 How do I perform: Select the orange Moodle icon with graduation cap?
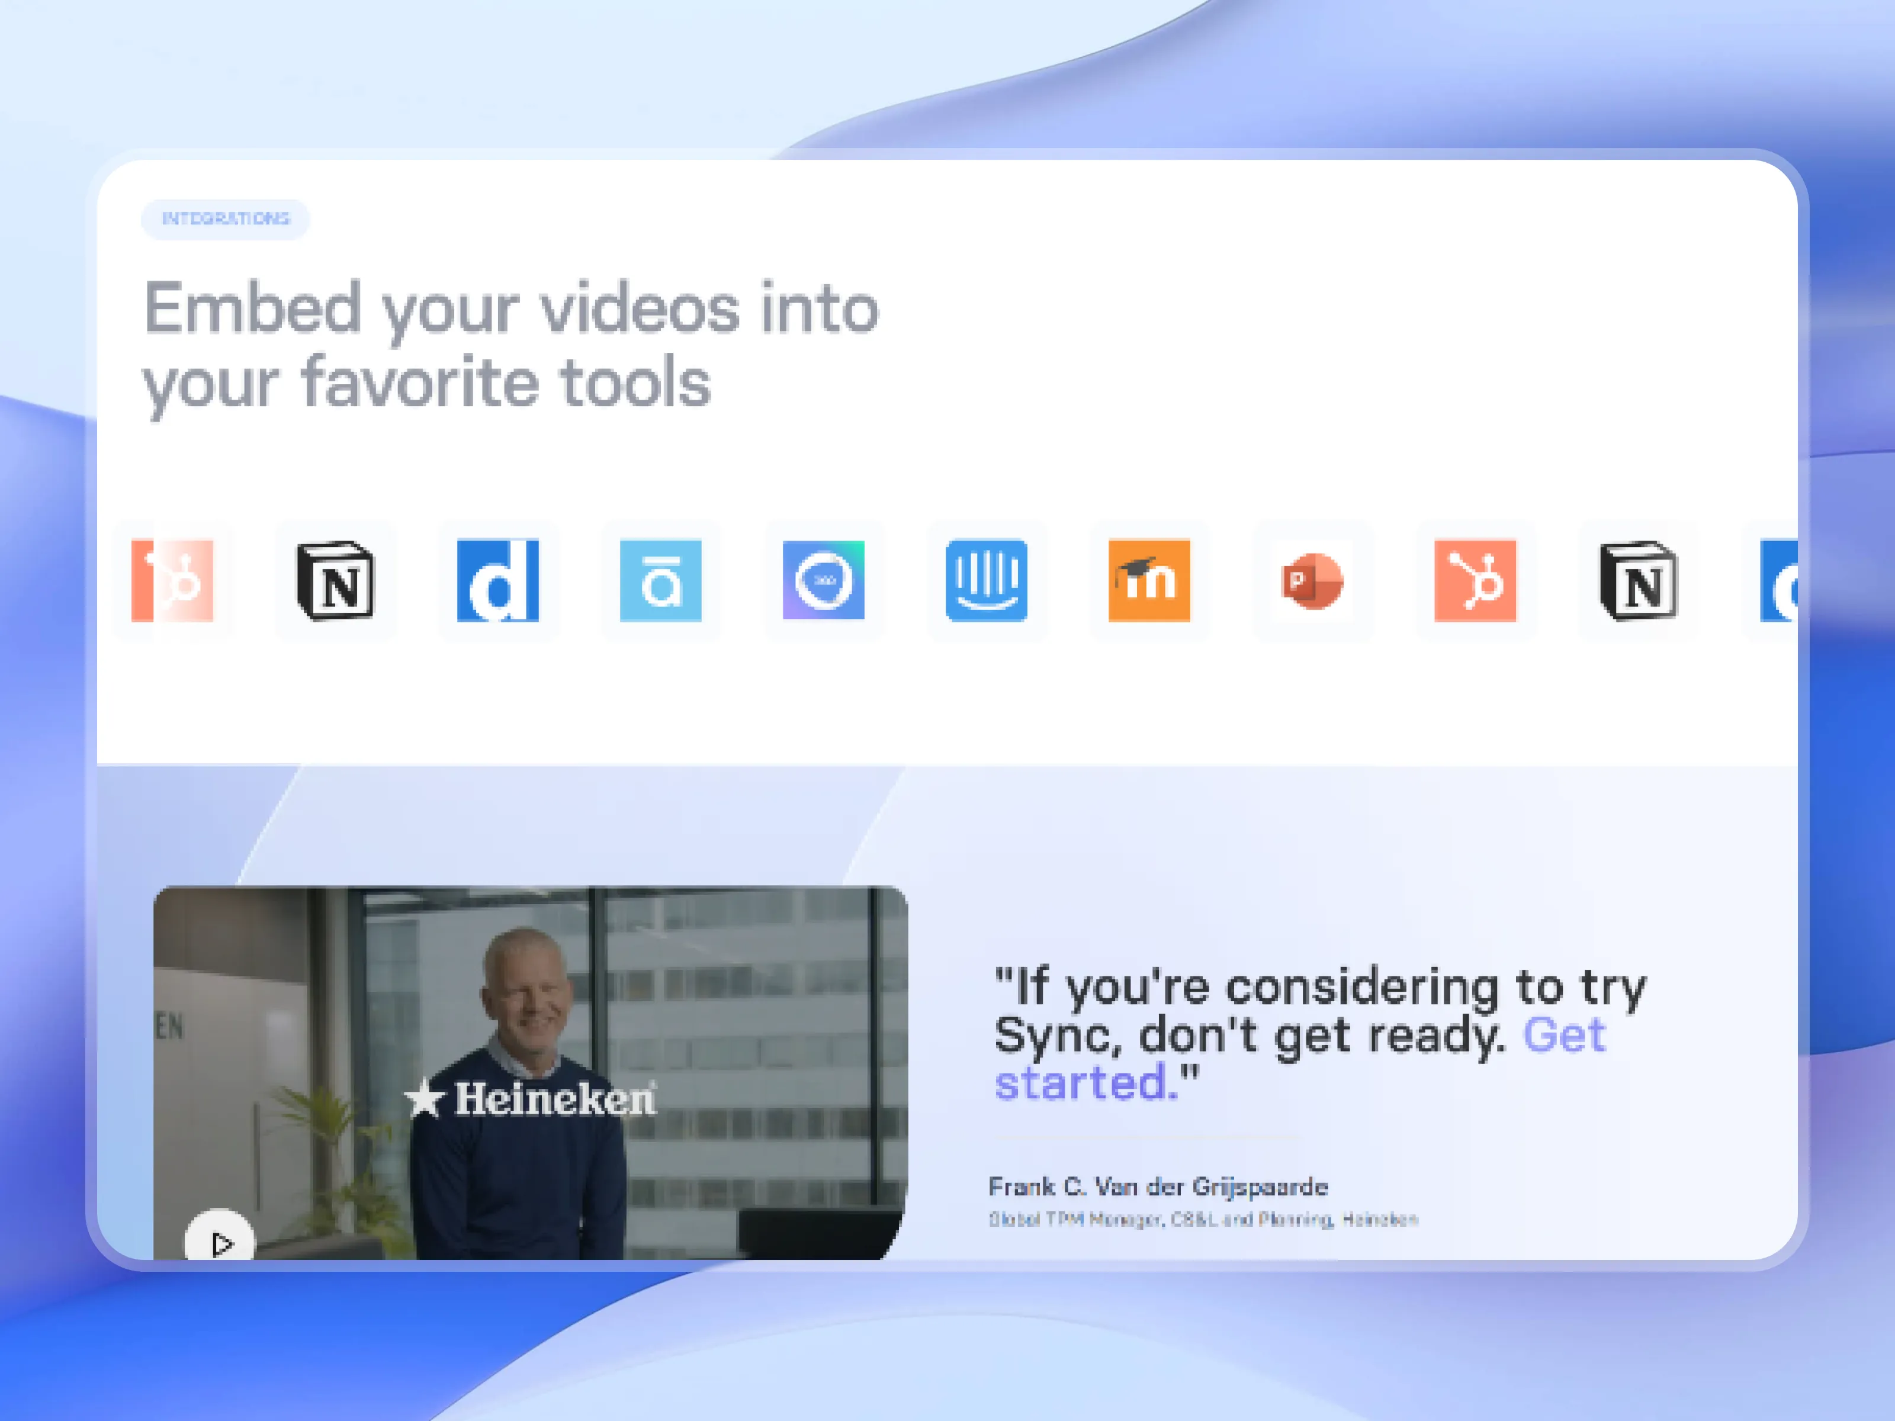click(x=1149, y=581)
